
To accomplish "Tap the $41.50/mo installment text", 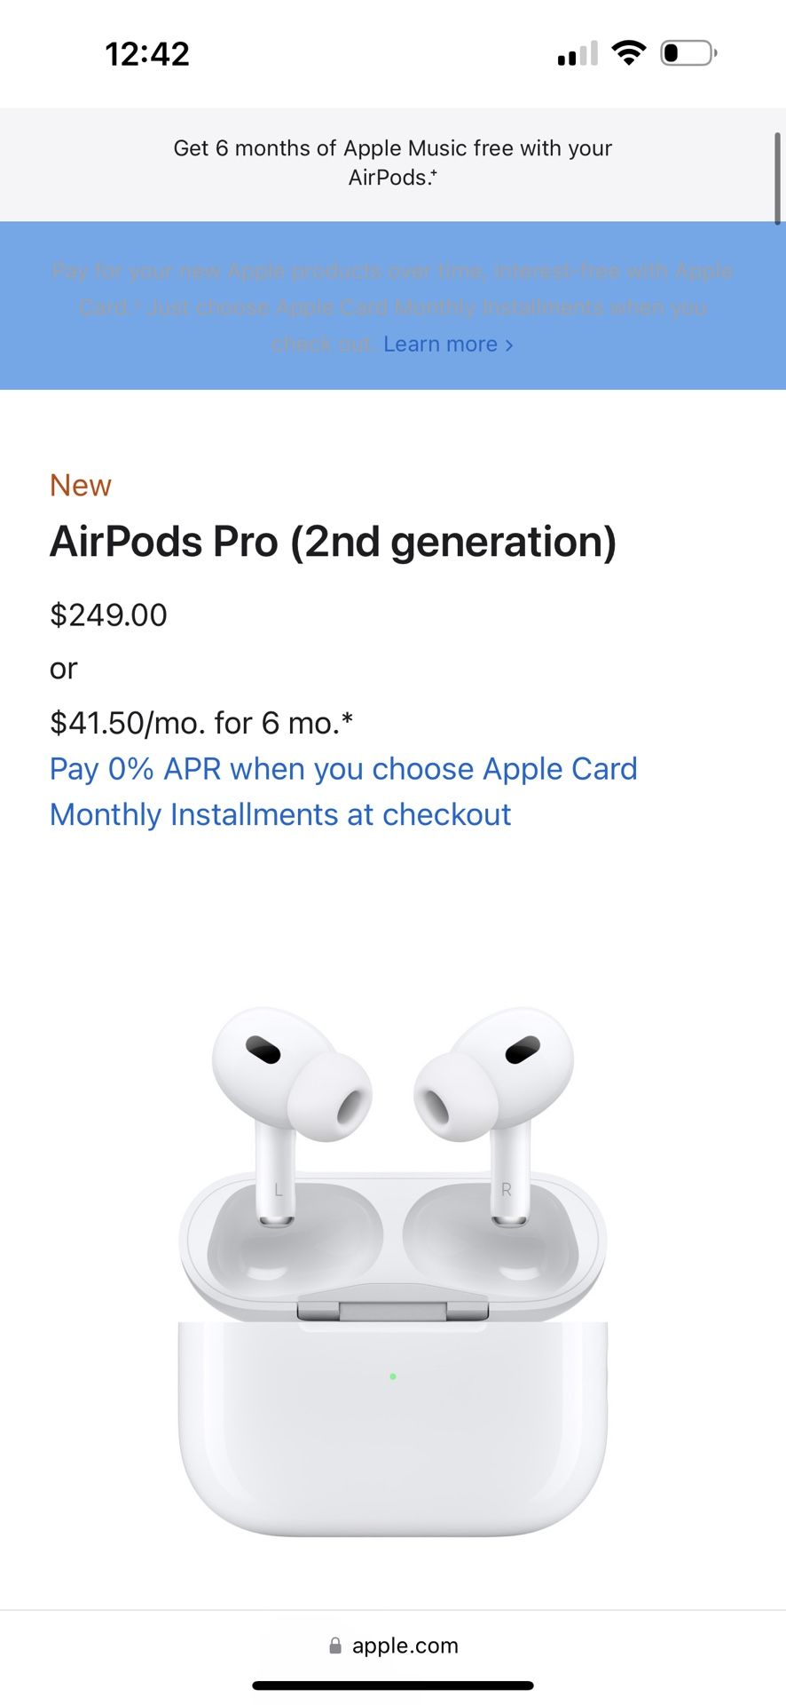I will [200, 722].
